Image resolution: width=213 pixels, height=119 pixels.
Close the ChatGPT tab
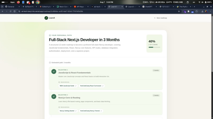click(x=156, y=7)
